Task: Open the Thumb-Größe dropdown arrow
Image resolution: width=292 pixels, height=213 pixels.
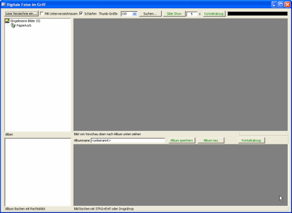Action: click(134, 14)
